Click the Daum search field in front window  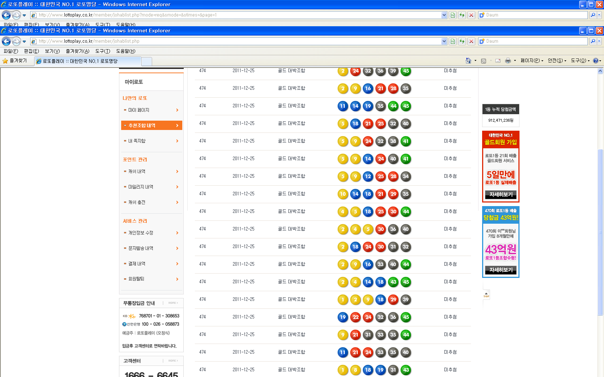[x=536, y=41]
